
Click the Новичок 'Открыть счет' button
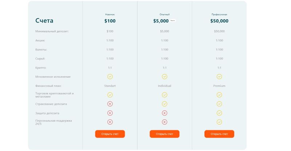tap(110, 134)
